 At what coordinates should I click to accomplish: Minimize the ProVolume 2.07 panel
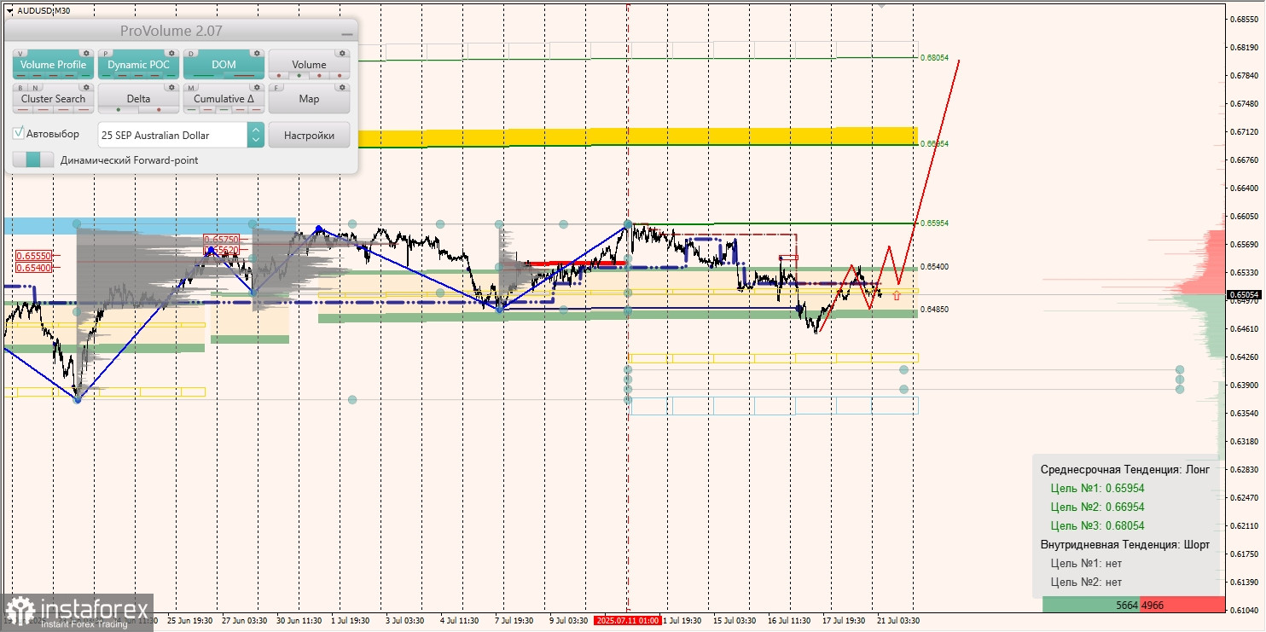[x=346, y=32]
